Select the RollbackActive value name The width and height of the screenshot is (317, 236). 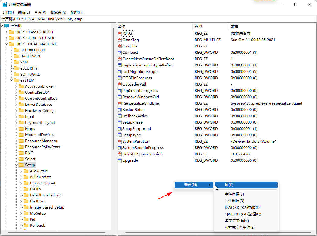(x=135, y=116)
